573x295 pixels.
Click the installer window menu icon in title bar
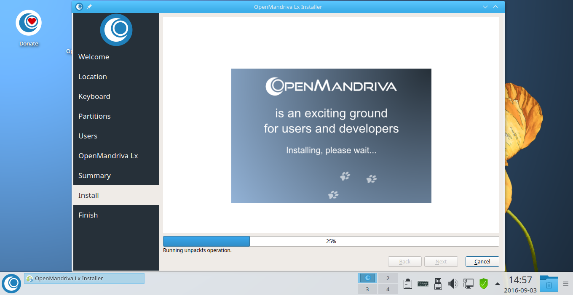pos(79,7)
